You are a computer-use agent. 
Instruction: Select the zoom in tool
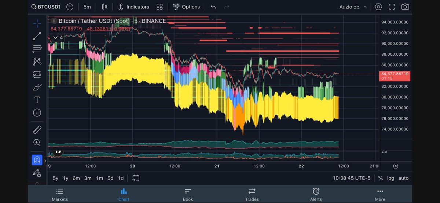37,143
